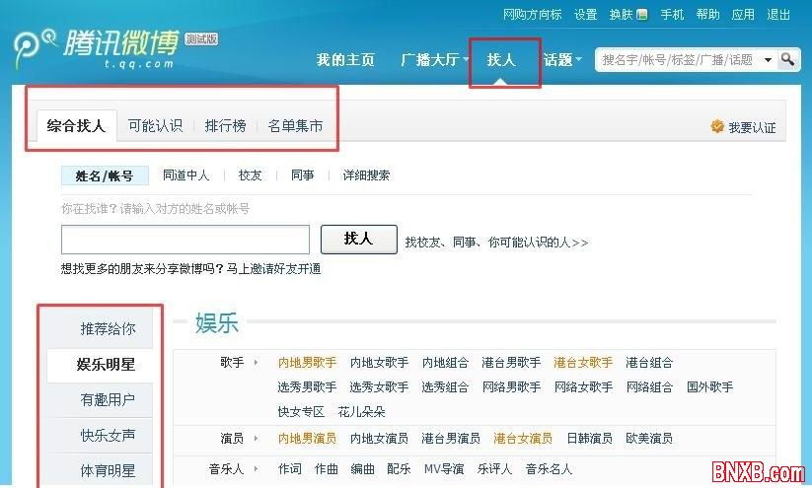This screenshot has width=812, height=488.
Task: Go to 我的主页 in navigation
Action: [x=345, y=60]
